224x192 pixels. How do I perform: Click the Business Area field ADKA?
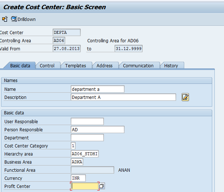click(x=77, y=162)
